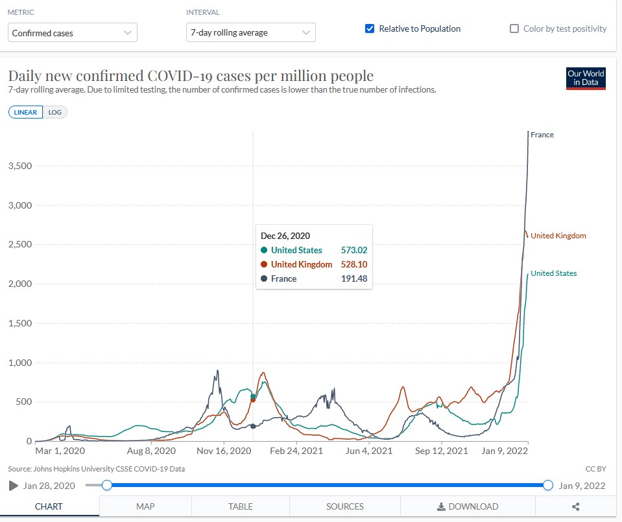Click the timeline start handle at Jan 28, 2020
The width and height of the screenshot is (622, 522).
coord(107,485)
